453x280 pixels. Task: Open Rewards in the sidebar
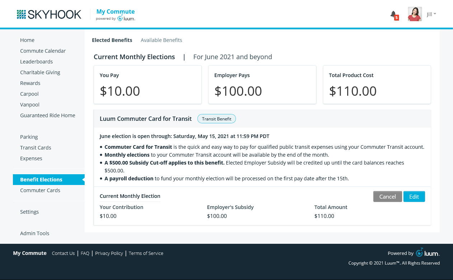30,83
